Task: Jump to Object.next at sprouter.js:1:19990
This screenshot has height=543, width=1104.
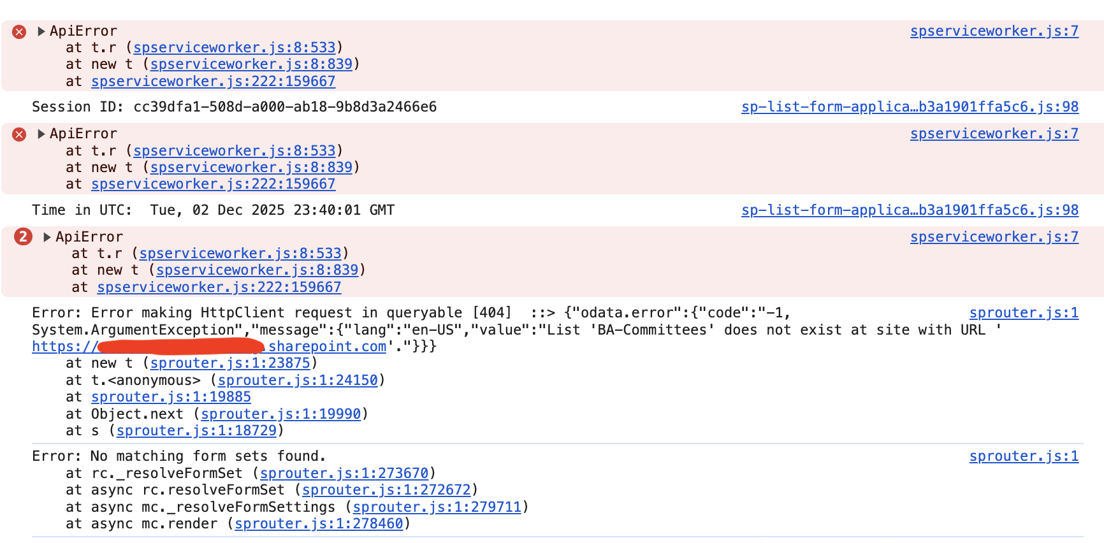Action: tap(281, 414)
